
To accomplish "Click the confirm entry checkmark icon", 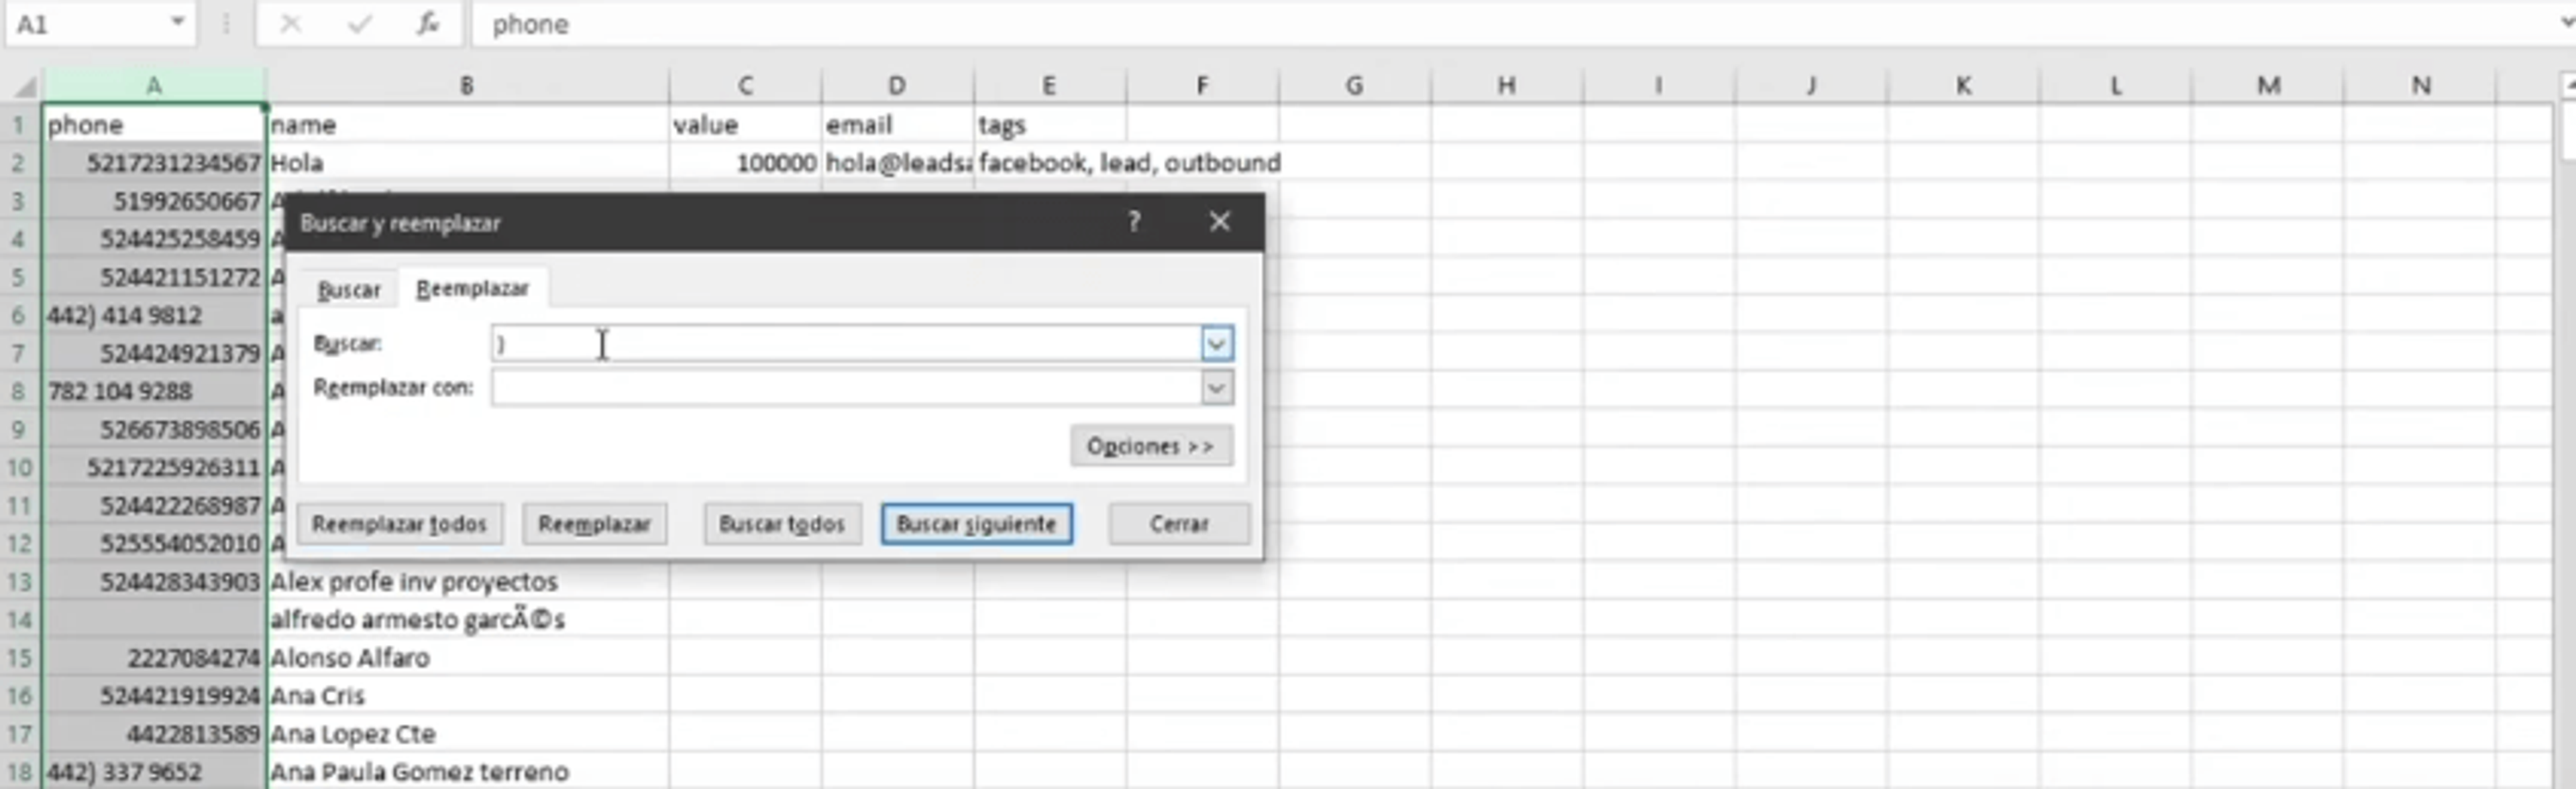I will click(x=358, y=24).
